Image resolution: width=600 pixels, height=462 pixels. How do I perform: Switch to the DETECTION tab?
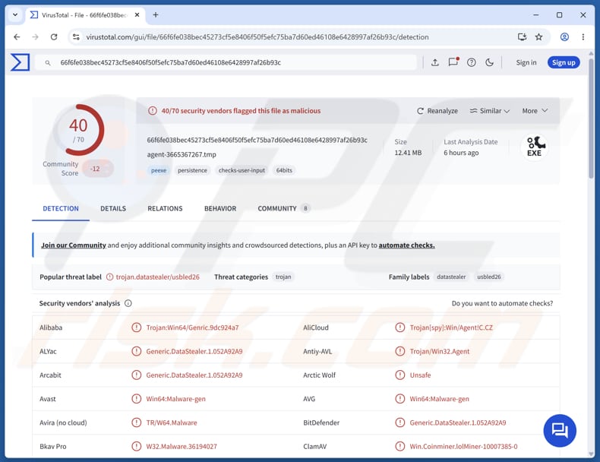coord(61,209)
